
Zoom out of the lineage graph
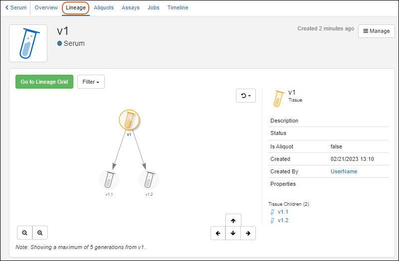pos(24,233)
